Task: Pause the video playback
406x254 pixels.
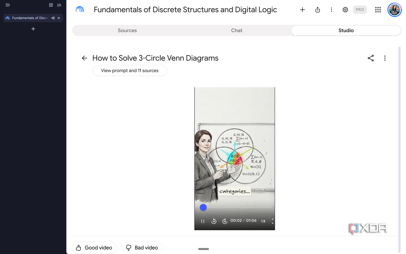Action: [x=203, y=221]
